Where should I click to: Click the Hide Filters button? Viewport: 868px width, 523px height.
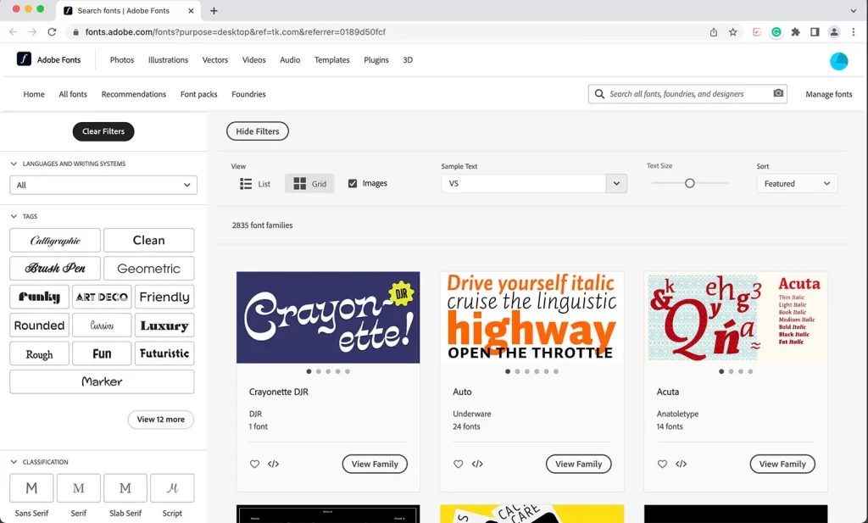258,131
